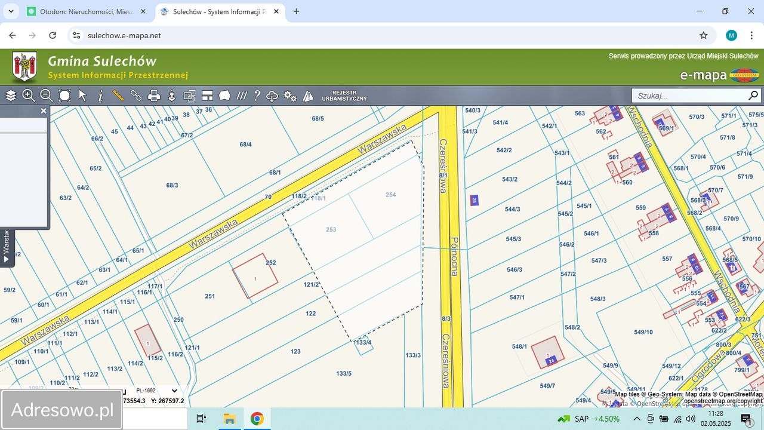The height and width of the screenshot is (430, 764).
Task: Click the striped triangle toolbar icon
Action: coord(308,96)
